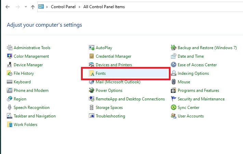This screenshot has height=154, width=243.
Task: Select the Ease of Access Center icon
Action: pyautogui.click(x=173, y=65)
